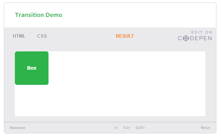Set preview zoom to 0.5×
221x138 pixels.
coord(127,128)
